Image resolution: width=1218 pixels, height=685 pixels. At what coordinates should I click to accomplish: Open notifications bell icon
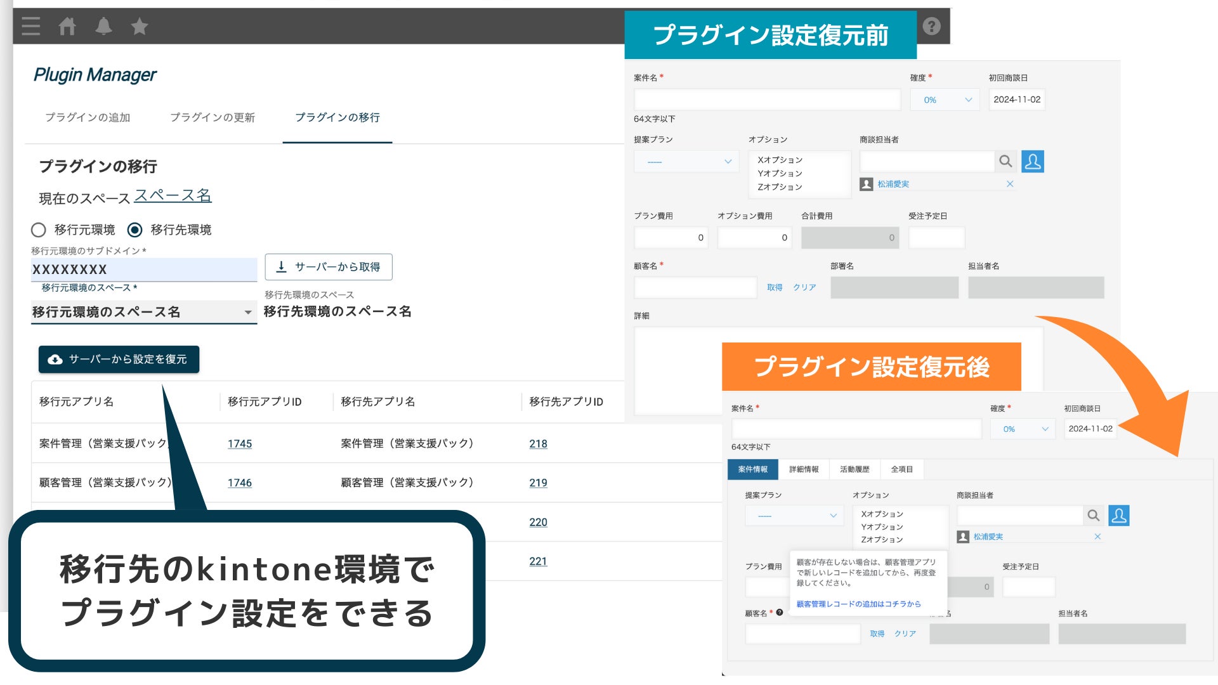103,26
